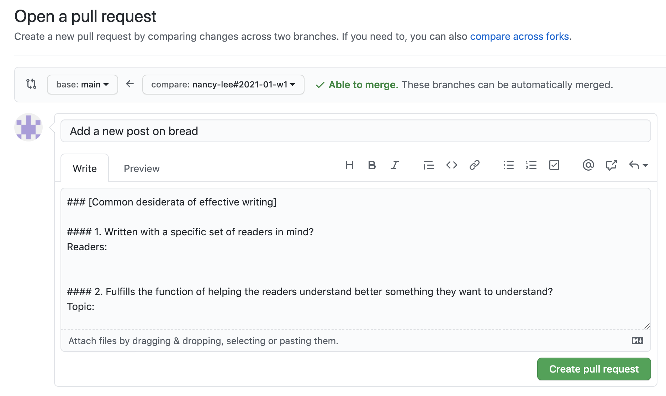This screenshot has width=666, height=396.
Task: Click the compare branches swap icon
Action: point(31,84)
